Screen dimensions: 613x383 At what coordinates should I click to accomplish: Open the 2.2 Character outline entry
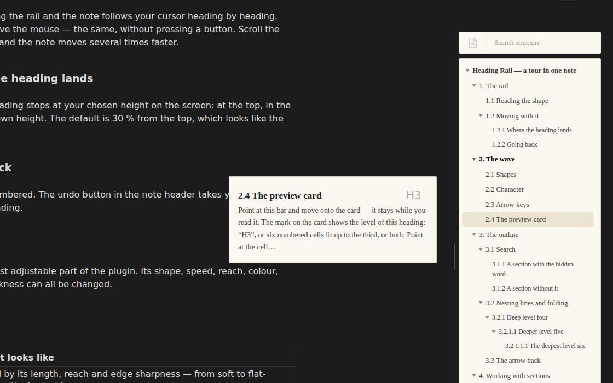pyautogui.click(x=505, y=189)
